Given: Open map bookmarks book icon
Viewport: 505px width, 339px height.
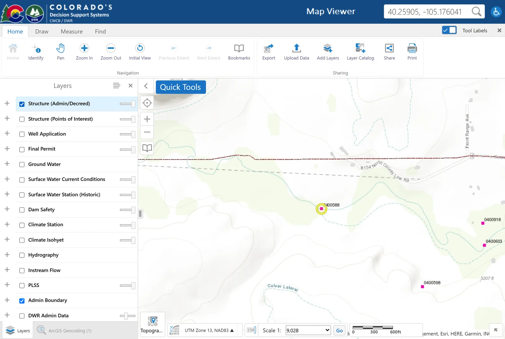Looking at the screenshot, I should click(147, 148).
